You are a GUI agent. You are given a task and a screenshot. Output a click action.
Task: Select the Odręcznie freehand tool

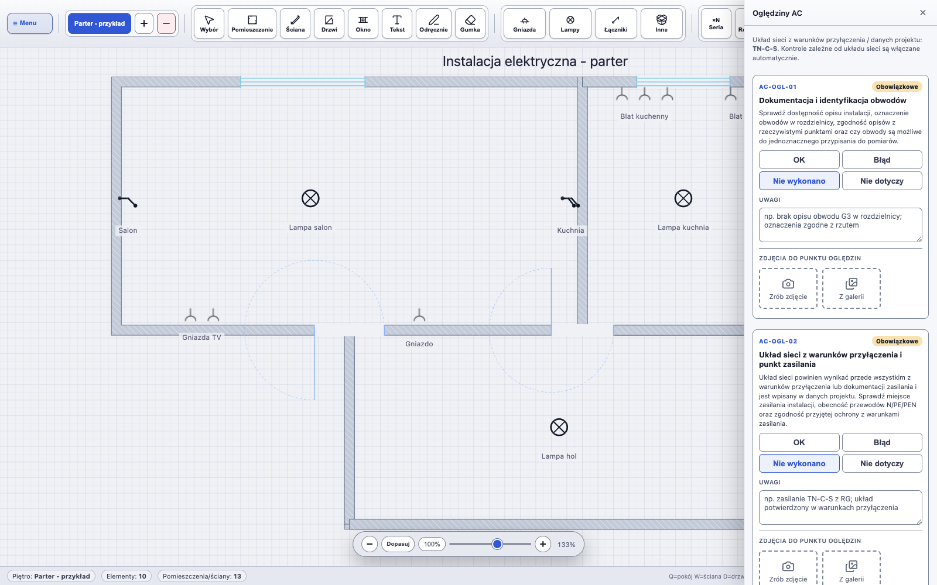coord(433,23)
